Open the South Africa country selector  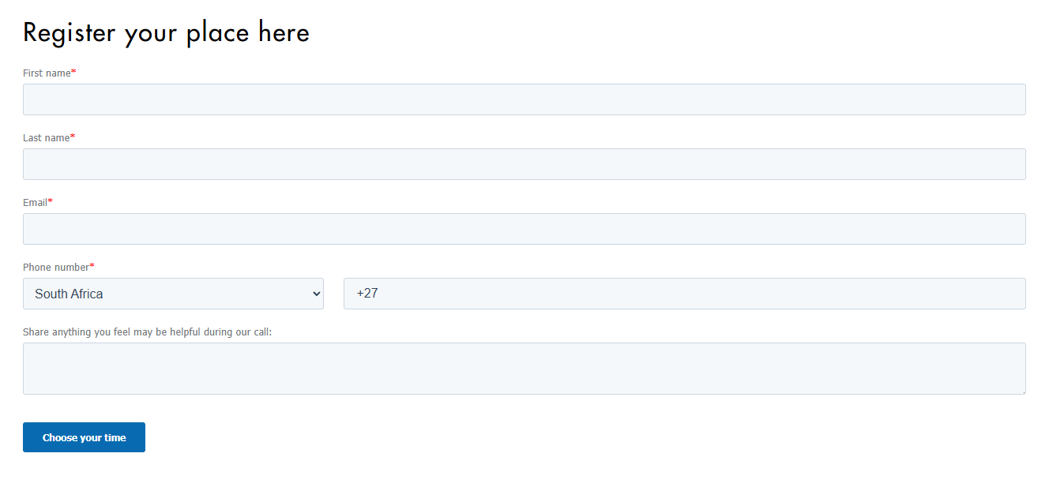coord(173,294)
